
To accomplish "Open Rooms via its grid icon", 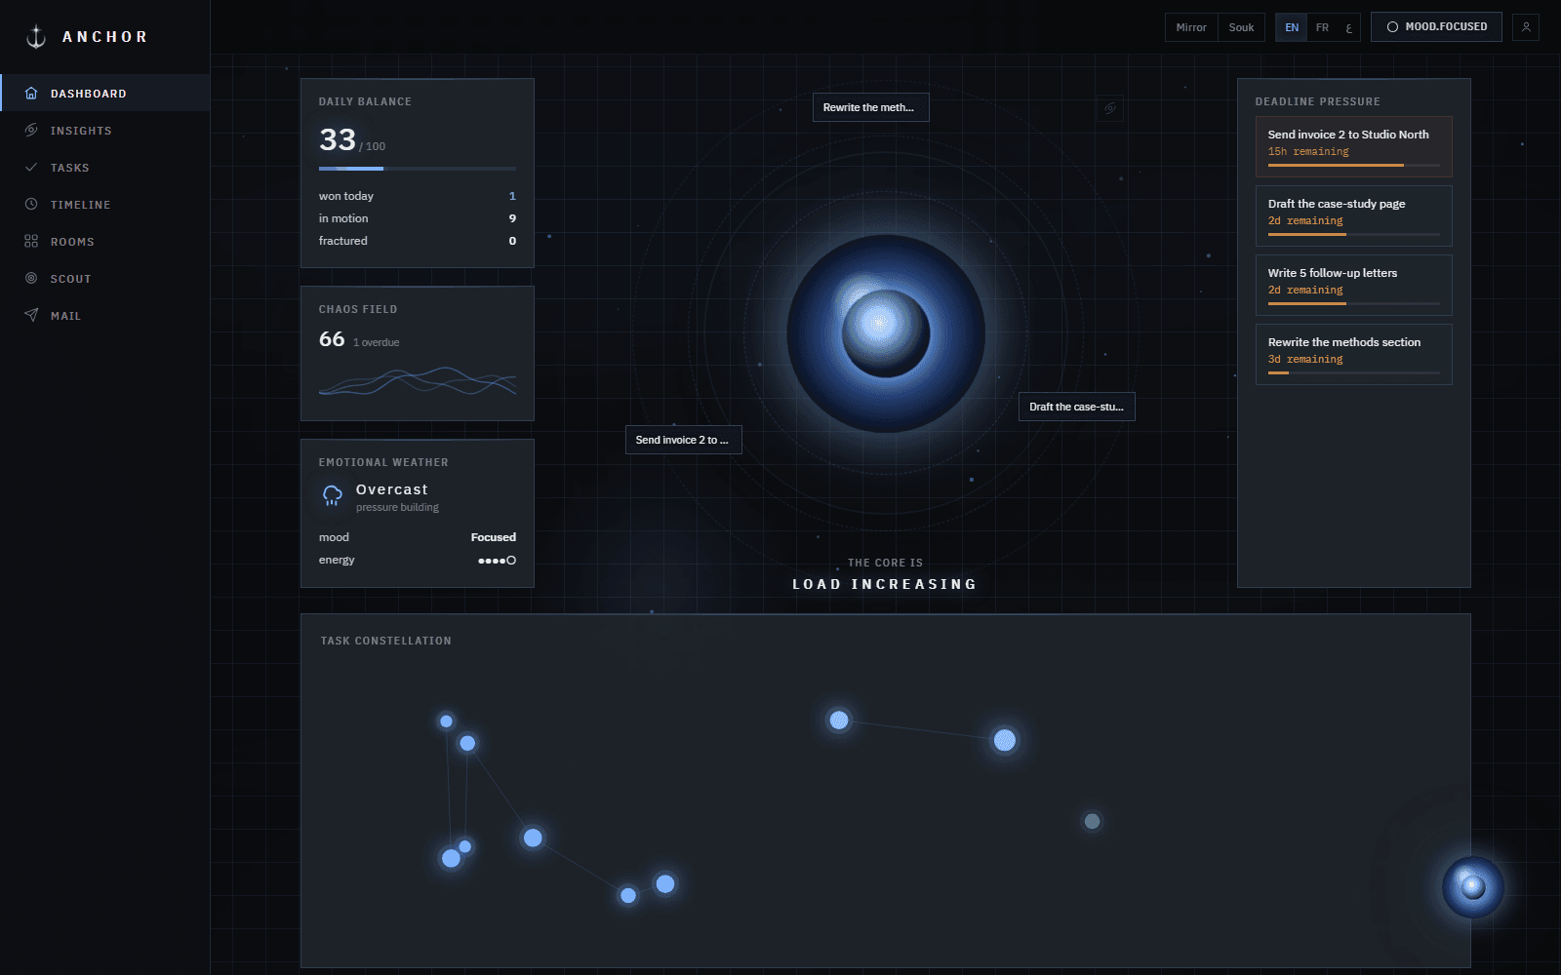I will pos(31,242).
